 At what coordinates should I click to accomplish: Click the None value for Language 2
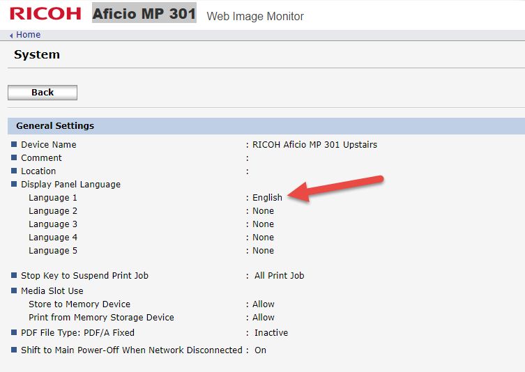pyautogui.click(x=263, y=211)
